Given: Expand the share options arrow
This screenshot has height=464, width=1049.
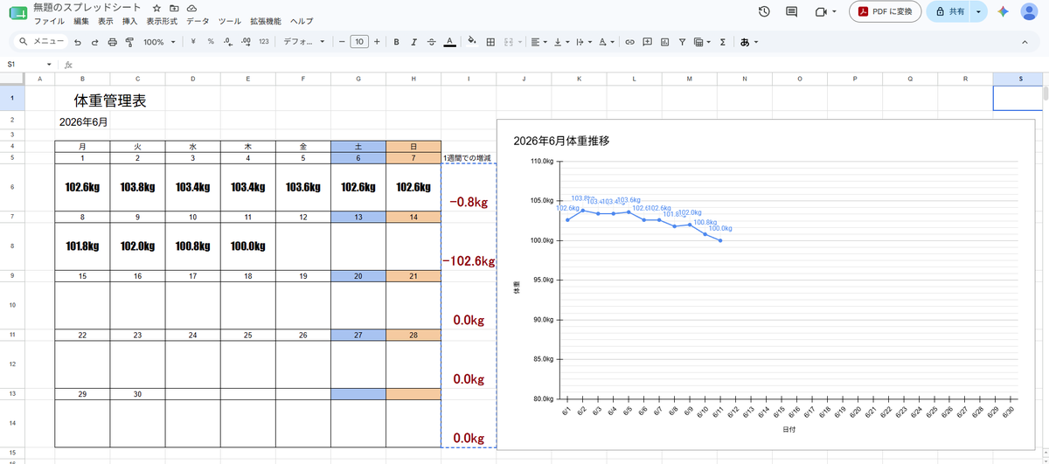Looking at the screenshot, I should click(x=977, y=12).
